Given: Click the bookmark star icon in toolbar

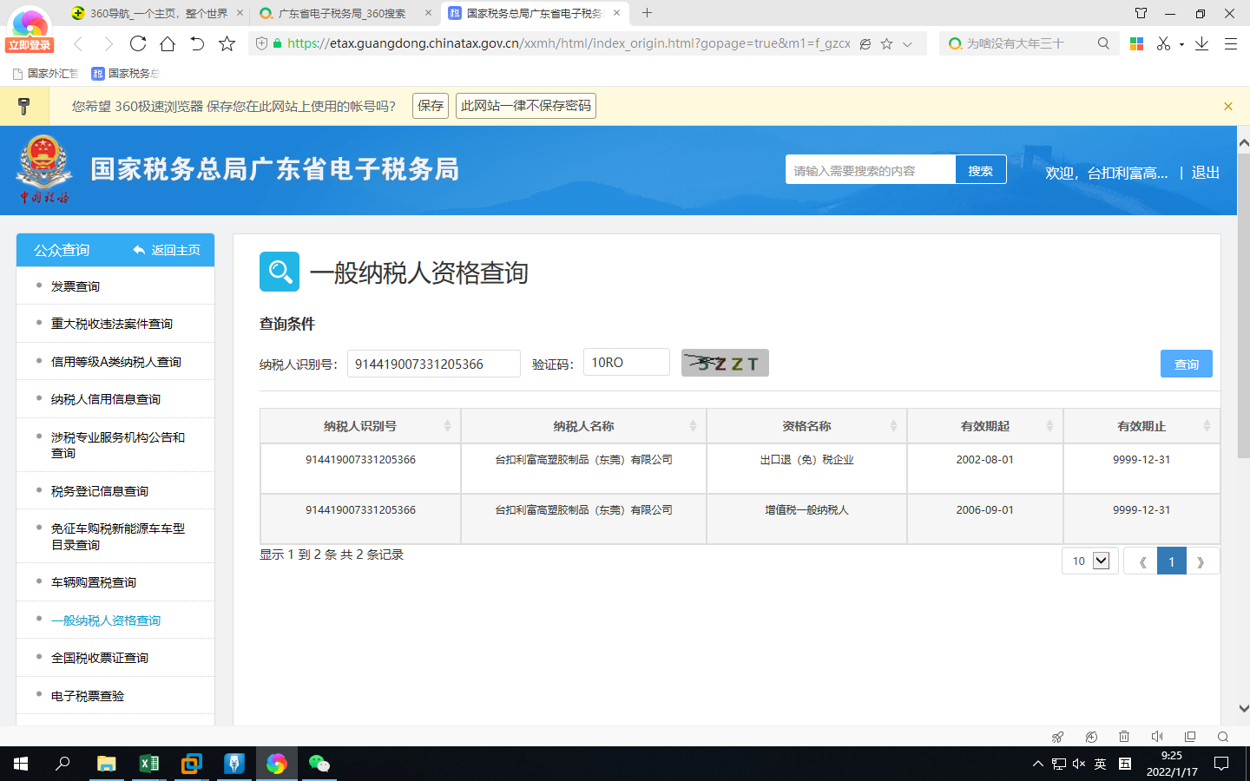Looking at the screenshot, I should click(x=227, y=43).
